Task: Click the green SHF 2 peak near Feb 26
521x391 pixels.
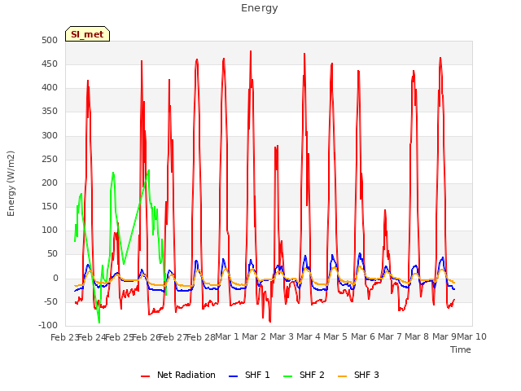Action: click(x=149, y=170)
